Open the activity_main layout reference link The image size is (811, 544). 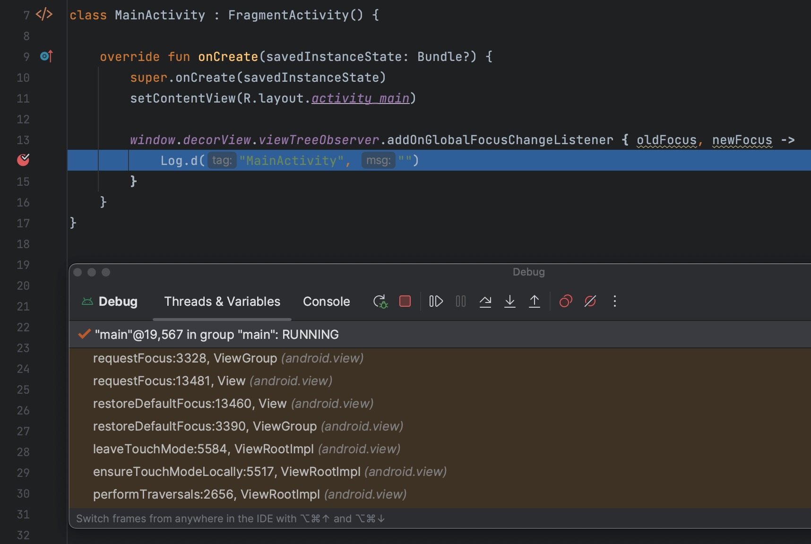360,98
